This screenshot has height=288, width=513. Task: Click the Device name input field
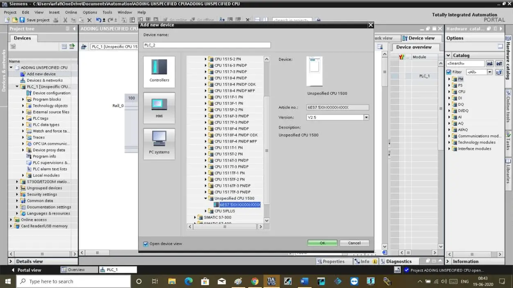pyautogui.click(x=207, y=45)
